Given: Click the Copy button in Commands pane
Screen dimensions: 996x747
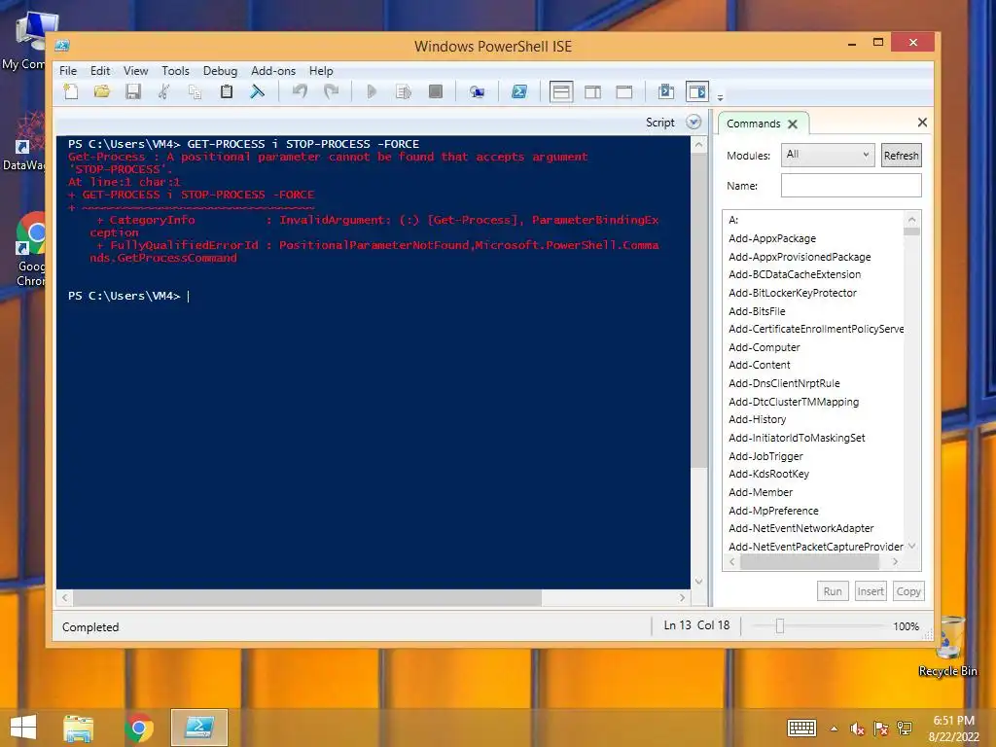Looking at the screenshot, I should click(908, 591).
